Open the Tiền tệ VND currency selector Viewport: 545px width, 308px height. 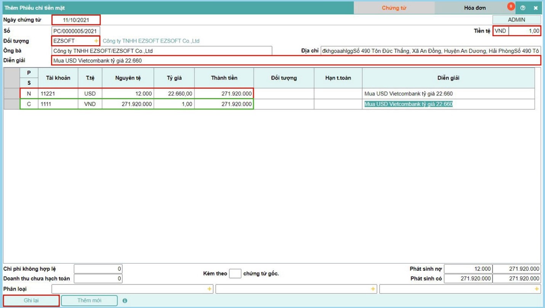tap(500, 31)
